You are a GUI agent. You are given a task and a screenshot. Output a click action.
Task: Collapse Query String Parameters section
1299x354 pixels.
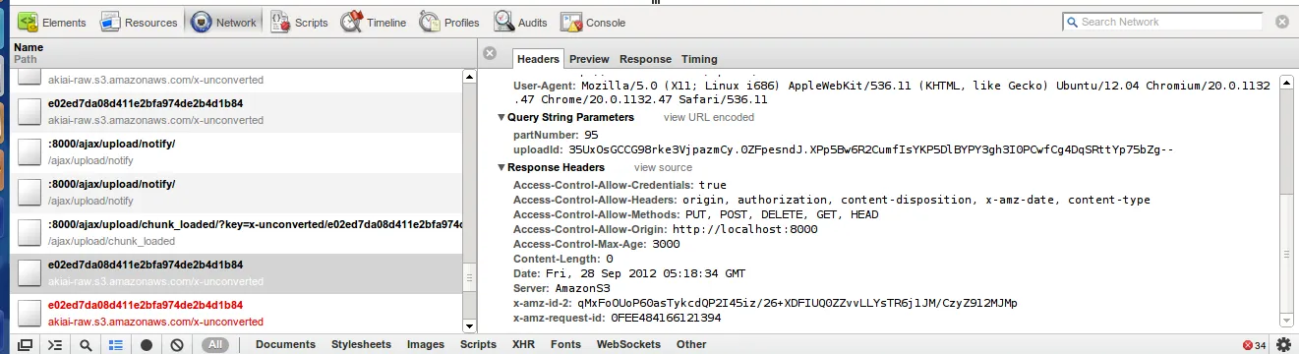tap(502, 117)
